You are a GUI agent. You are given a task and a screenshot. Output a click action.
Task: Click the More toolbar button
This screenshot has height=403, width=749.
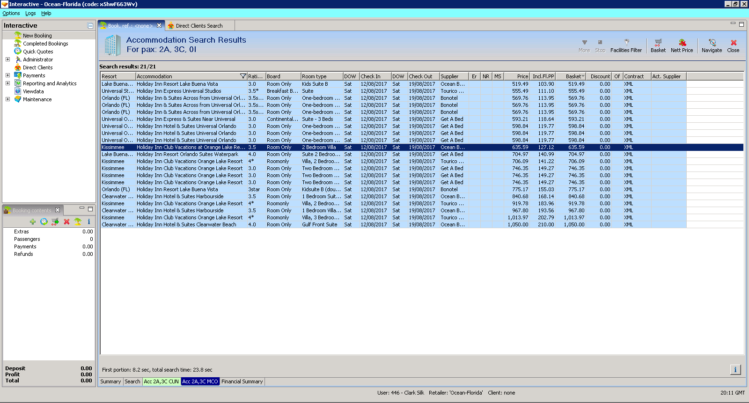pos(584,45)
